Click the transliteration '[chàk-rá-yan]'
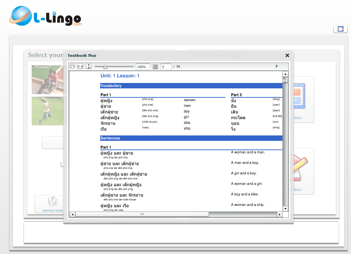 pos(149,122)
